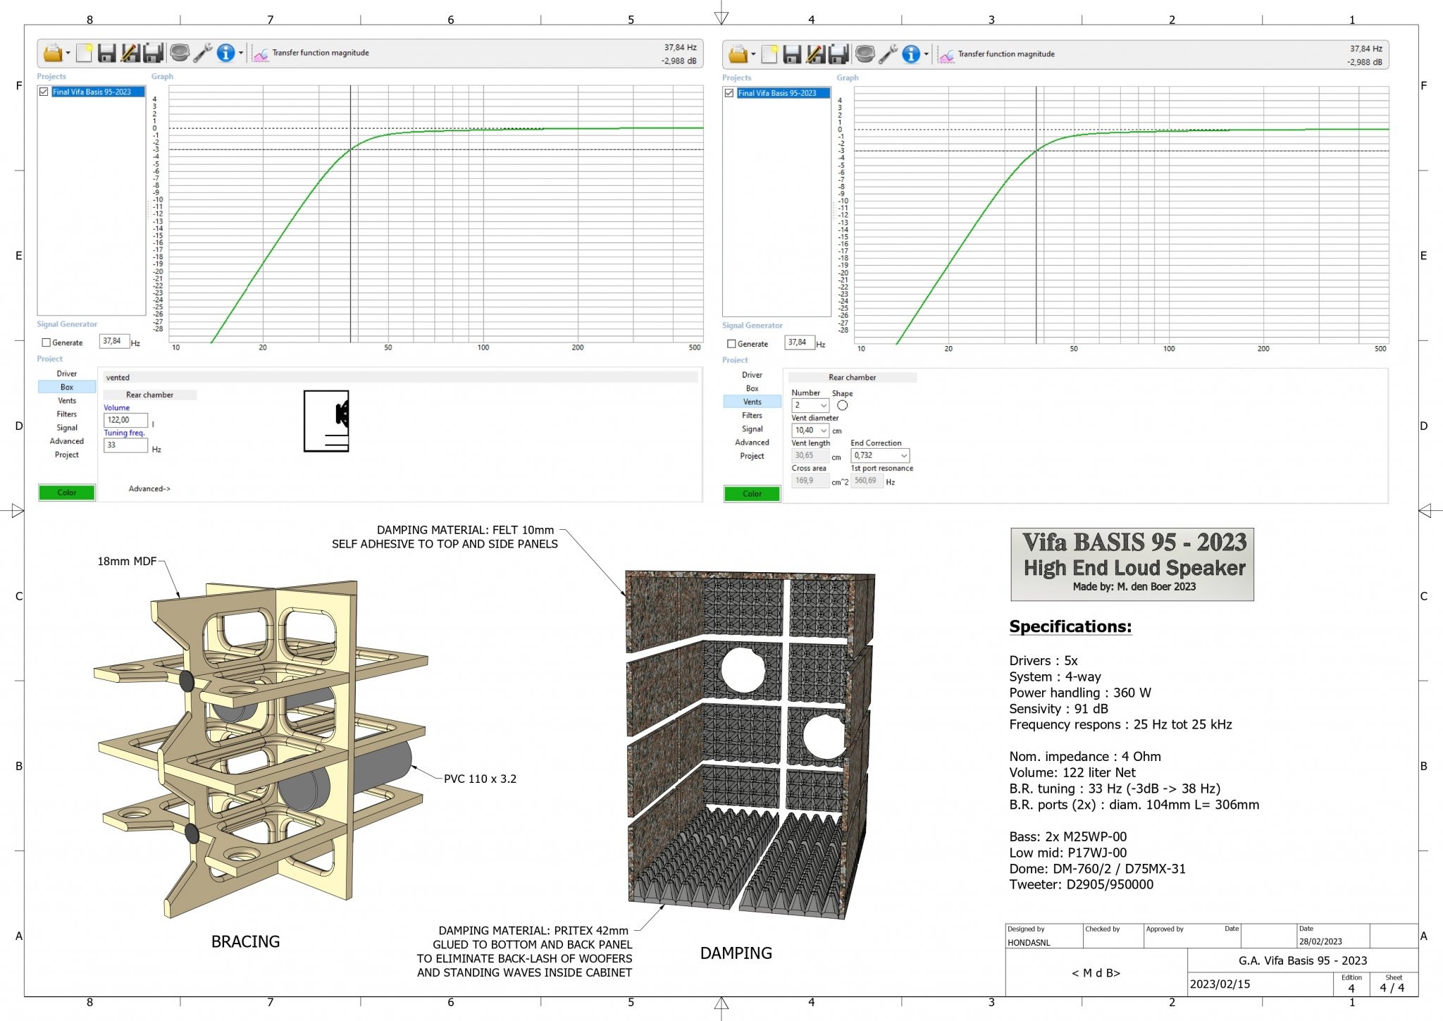Toggle Final Vifa Basis checkbox in Box-tab window
Screen dimensions: 1443x1021
44,92
